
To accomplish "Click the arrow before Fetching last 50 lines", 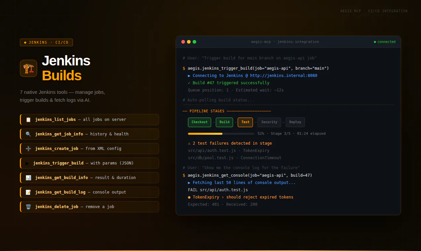I will [189, 183].
